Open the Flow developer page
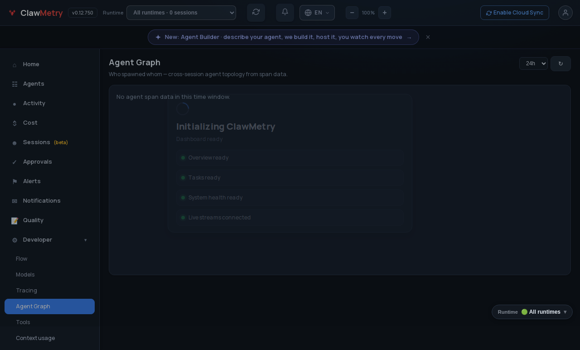Image resolution: width=580 pixels, height=350 pixels. click(x=49, y=259)
